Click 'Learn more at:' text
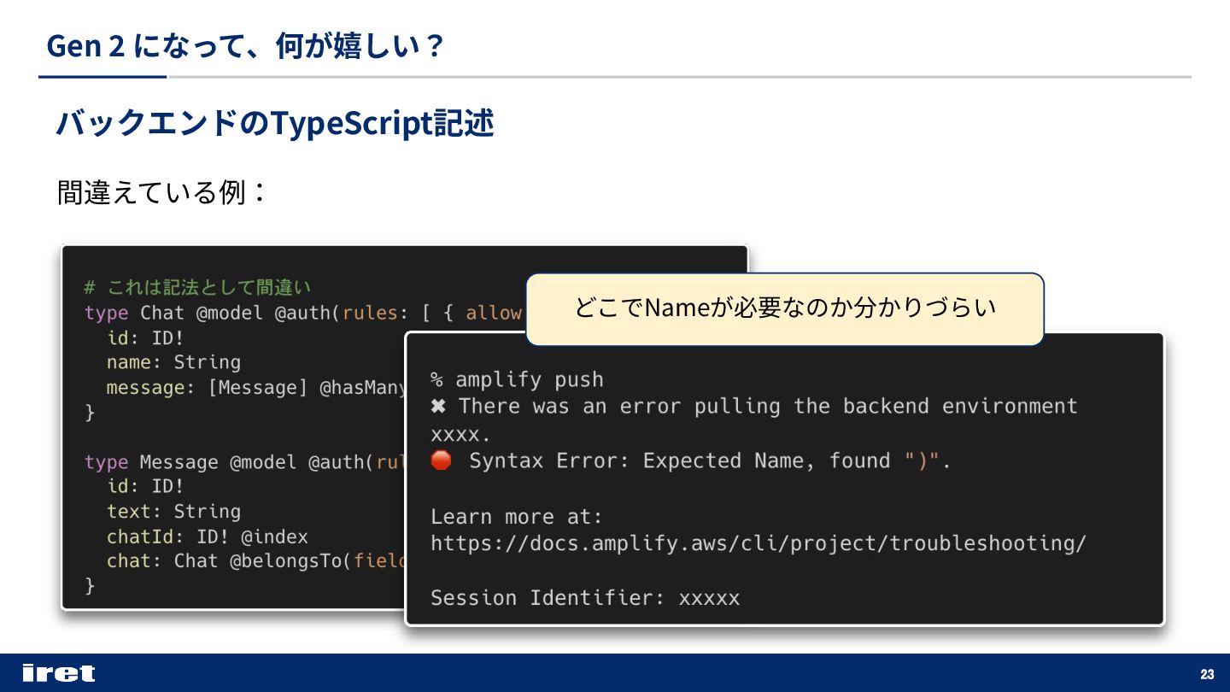 point(517,517)
